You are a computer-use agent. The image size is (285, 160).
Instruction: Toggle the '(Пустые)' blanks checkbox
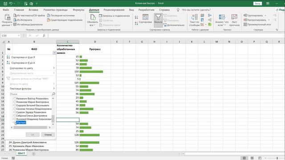pyautogui.click(x=15, y=123)
